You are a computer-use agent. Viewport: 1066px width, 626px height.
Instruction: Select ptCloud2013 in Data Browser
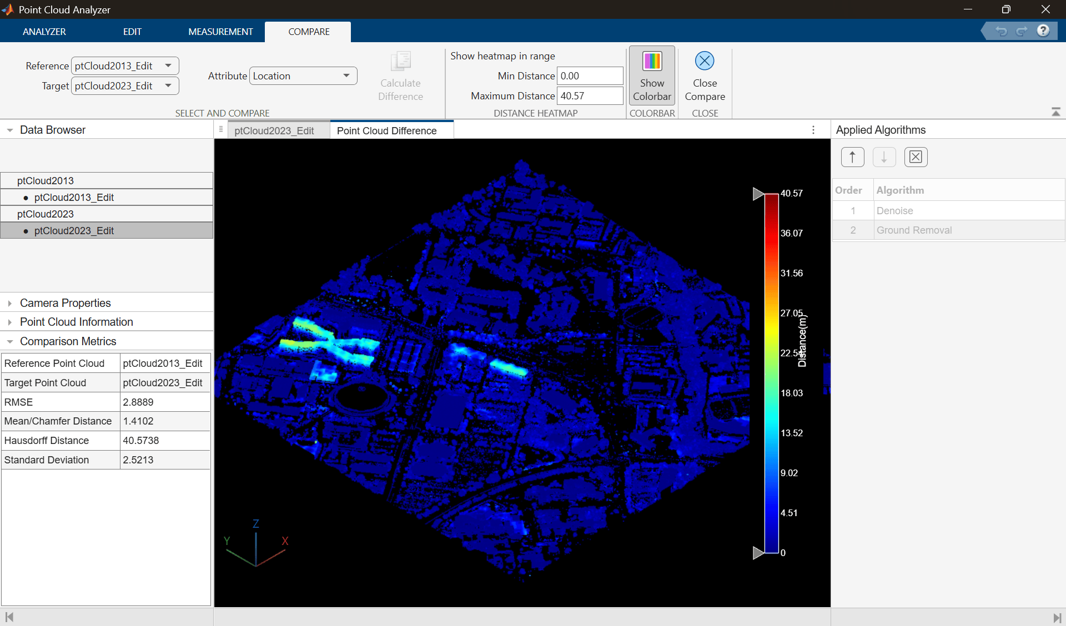tap(107, 181)
